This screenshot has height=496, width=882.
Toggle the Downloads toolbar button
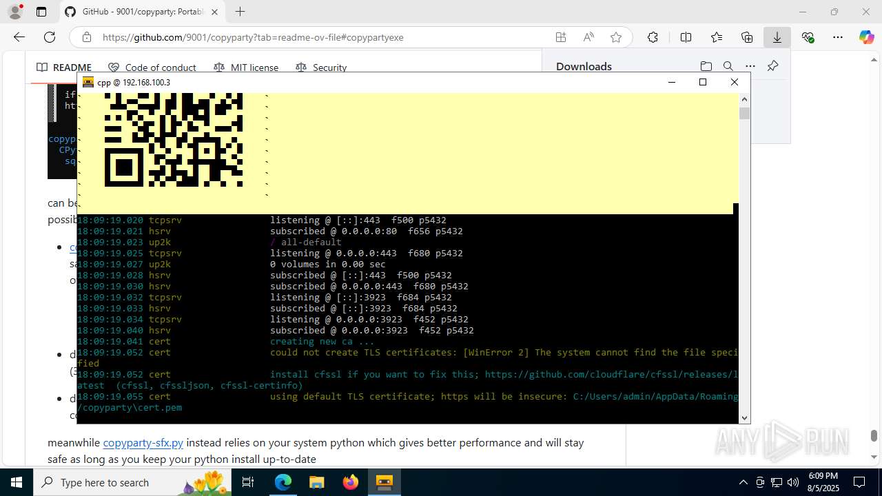click(x=777, y=37)
